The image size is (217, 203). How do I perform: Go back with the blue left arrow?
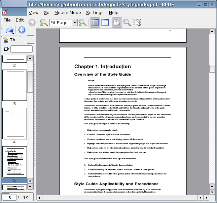[22, 30]
